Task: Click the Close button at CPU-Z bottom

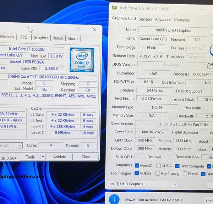Action: [x=86, y=156]
